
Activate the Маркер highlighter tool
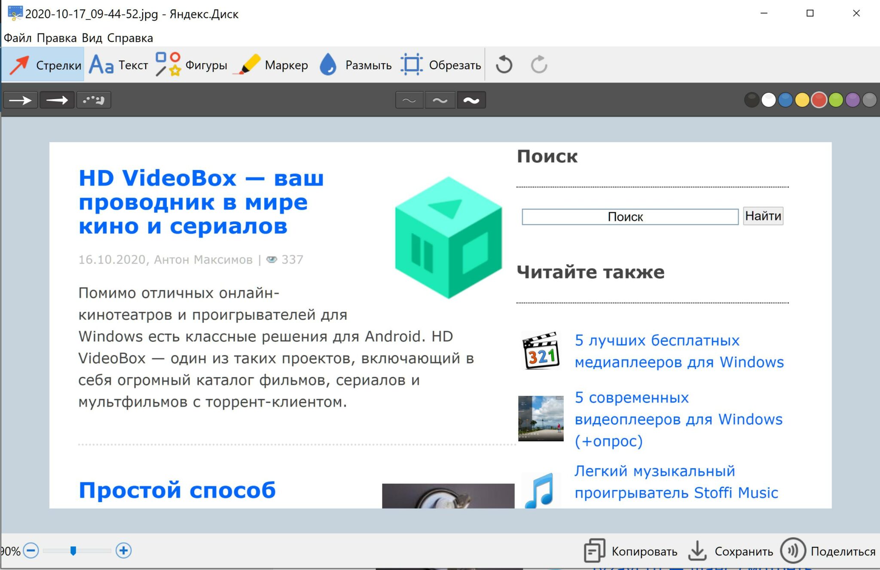point(272,65)
